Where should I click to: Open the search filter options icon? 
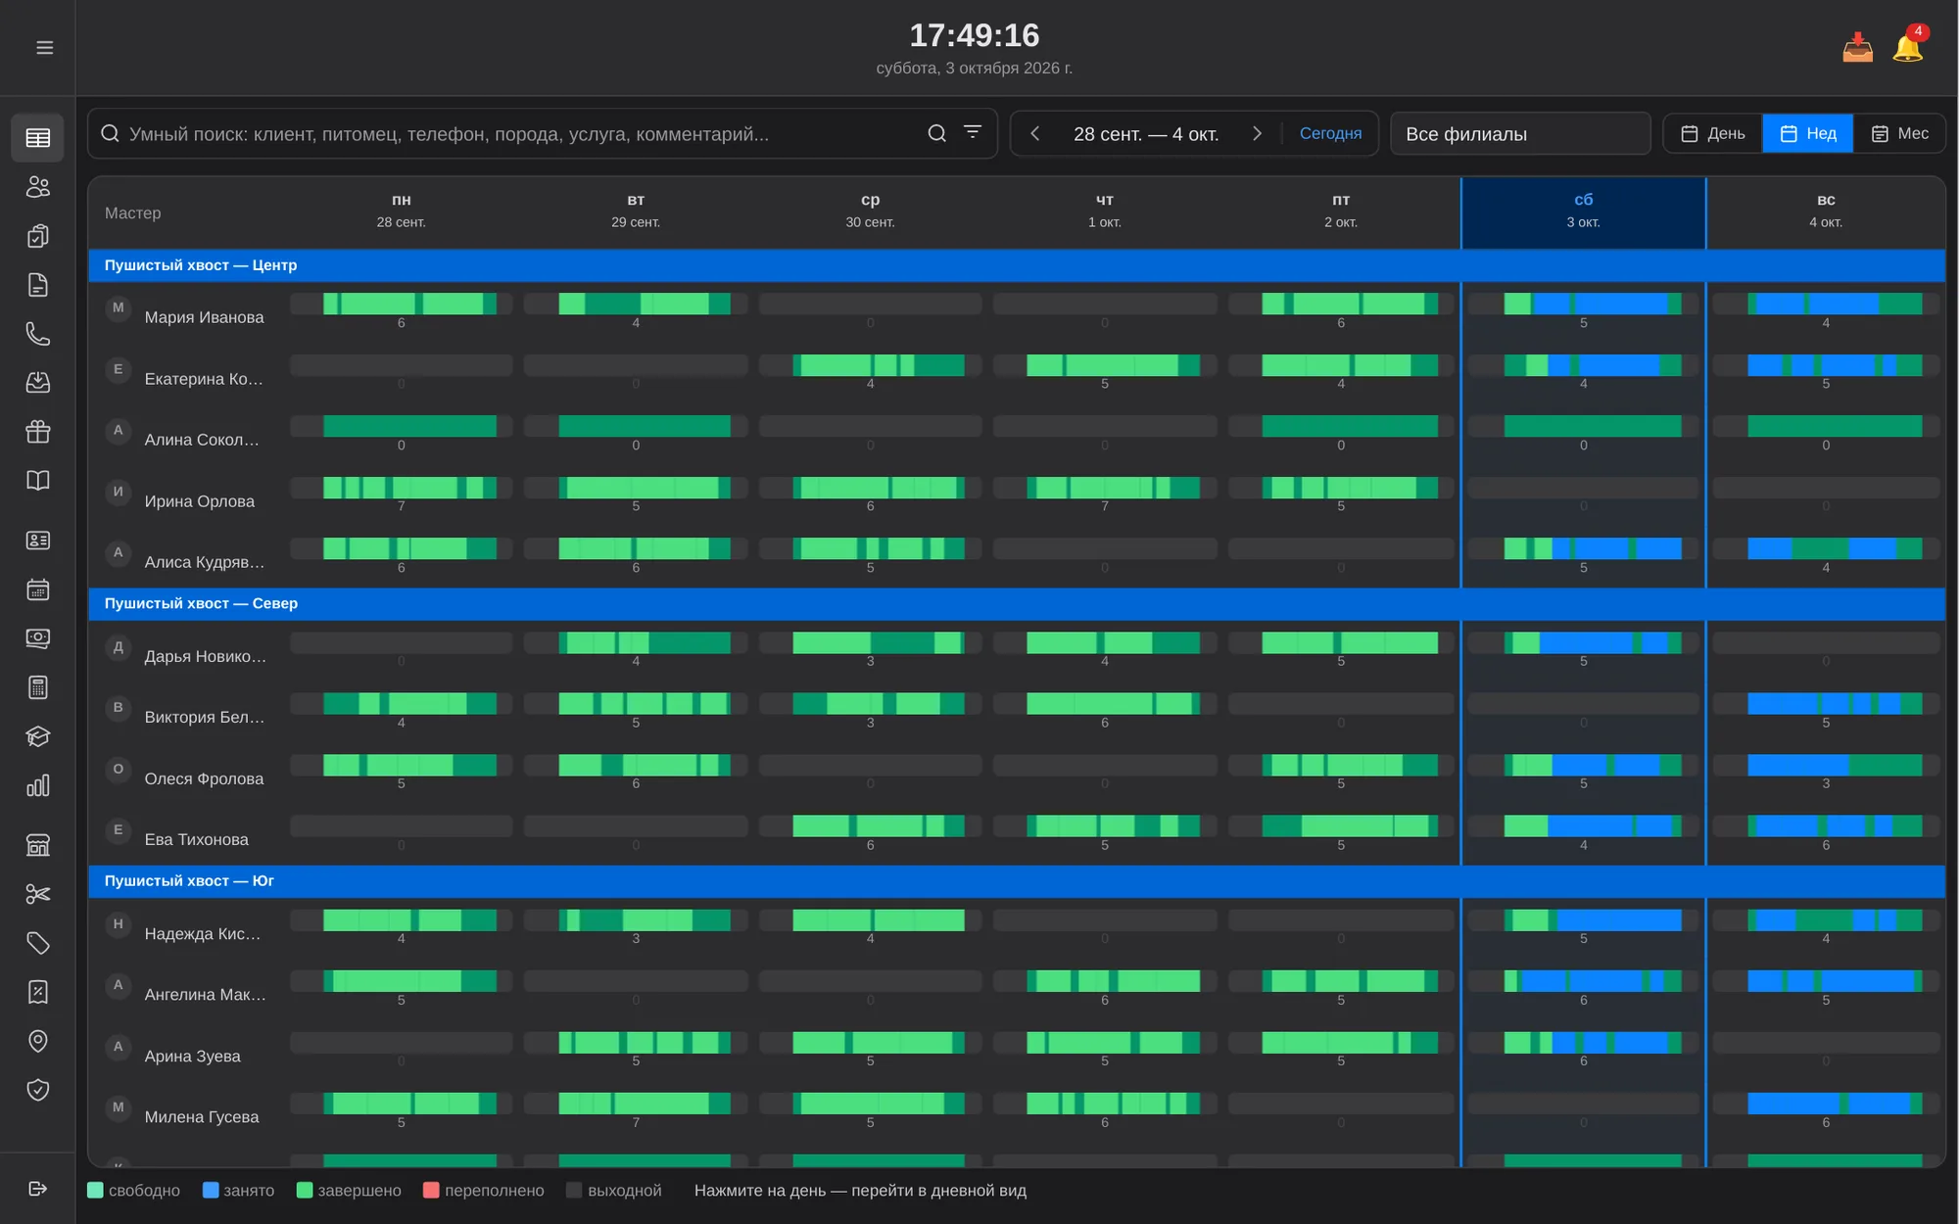pos(973,132)
